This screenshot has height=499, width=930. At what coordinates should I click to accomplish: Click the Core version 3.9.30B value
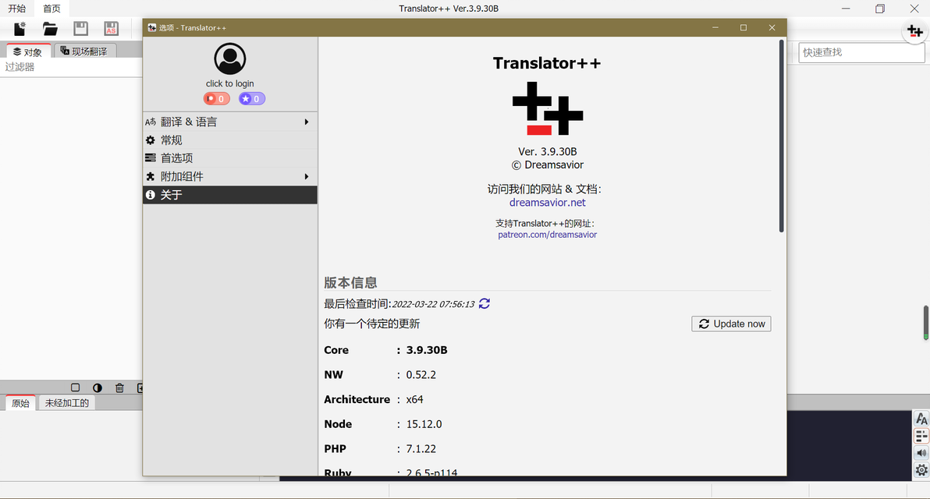(x=427, y=350)
